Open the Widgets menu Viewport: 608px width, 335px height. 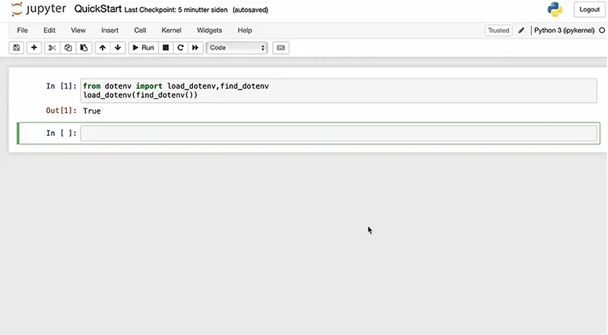(x=209, y=31)
